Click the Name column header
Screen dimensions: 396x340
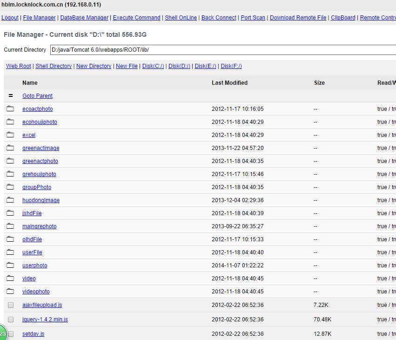point(30,82)
